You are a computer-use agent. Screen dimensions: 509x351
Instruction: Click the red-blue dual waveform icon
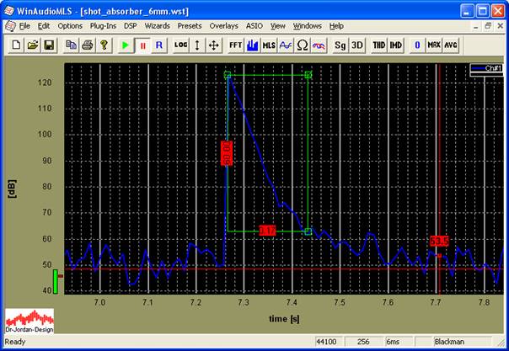coord(319,45)
